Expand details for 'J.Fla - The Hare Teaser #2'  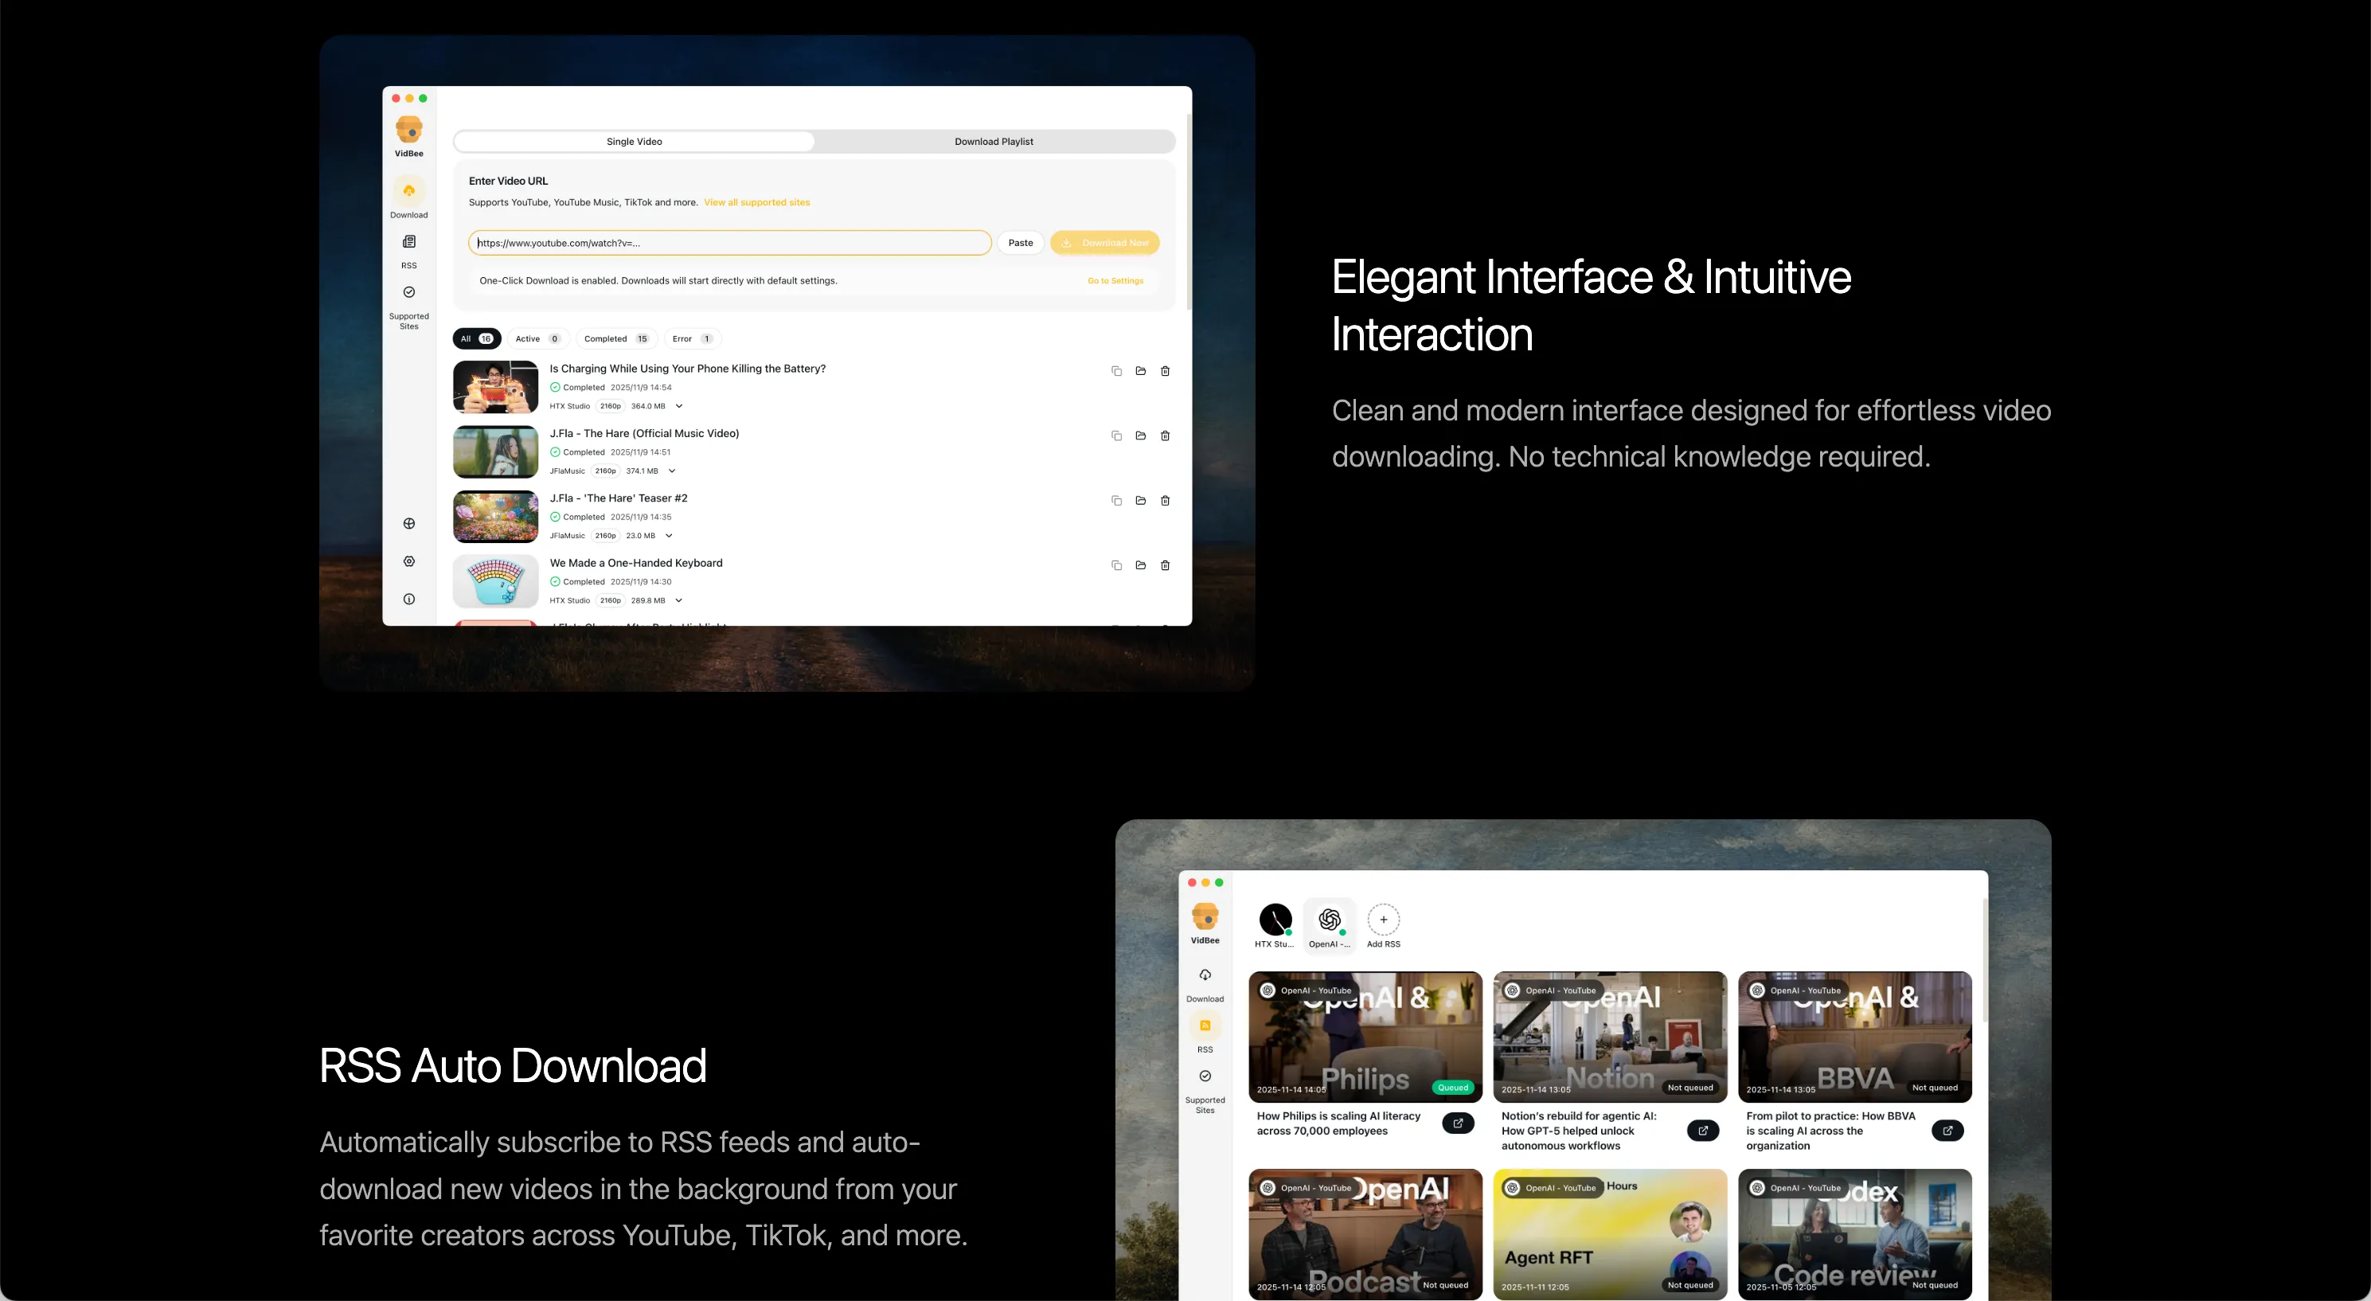(668, 536)
